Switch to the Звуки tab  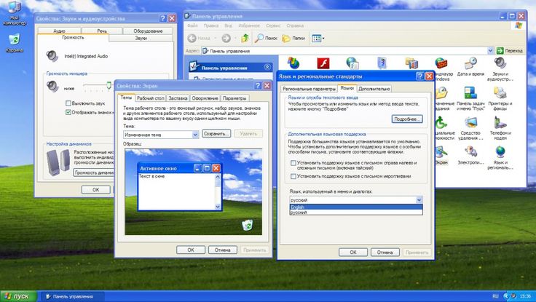tap(141, 38)
